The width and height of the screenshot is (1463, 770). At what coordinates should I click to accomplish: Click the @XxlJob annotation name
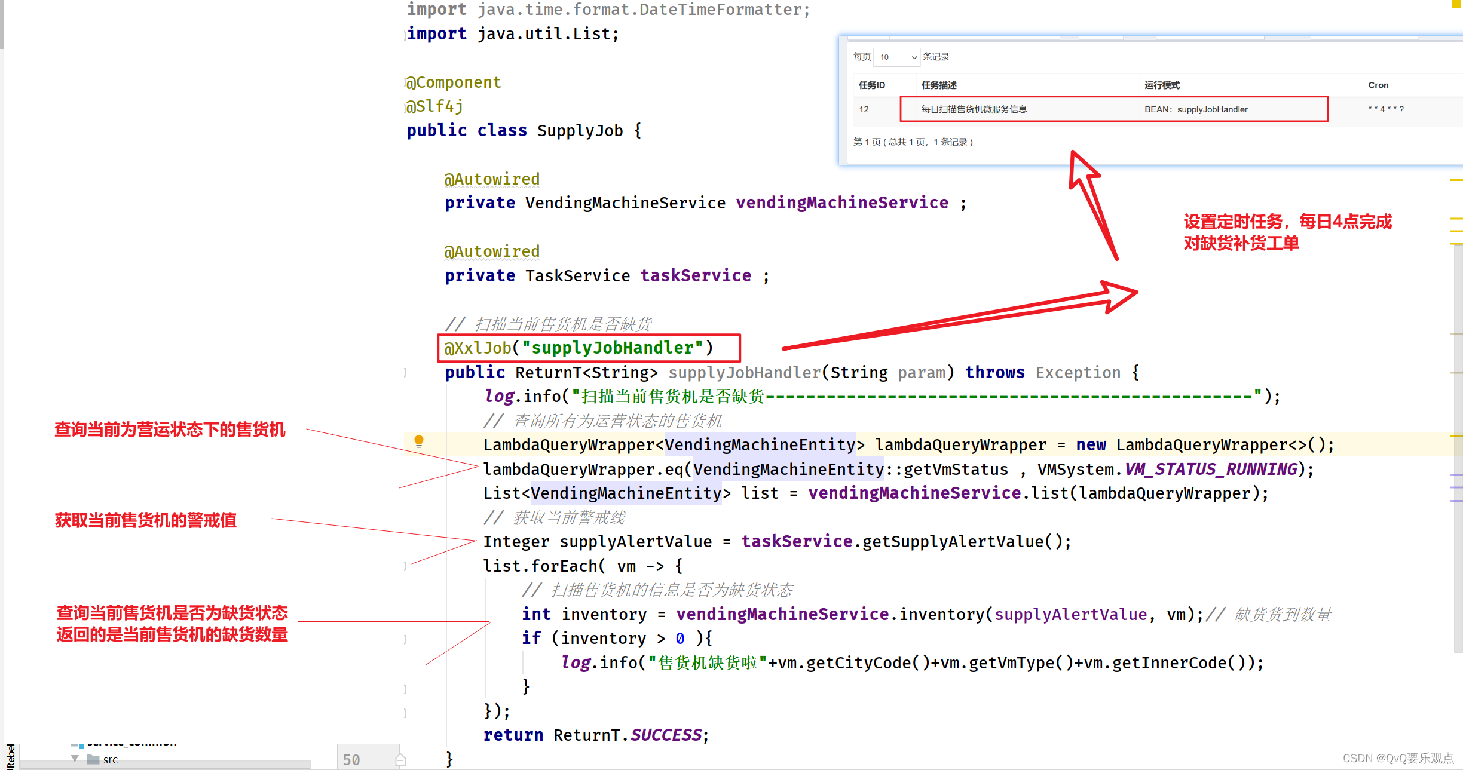pyautogui.click(x=478, y=348)
